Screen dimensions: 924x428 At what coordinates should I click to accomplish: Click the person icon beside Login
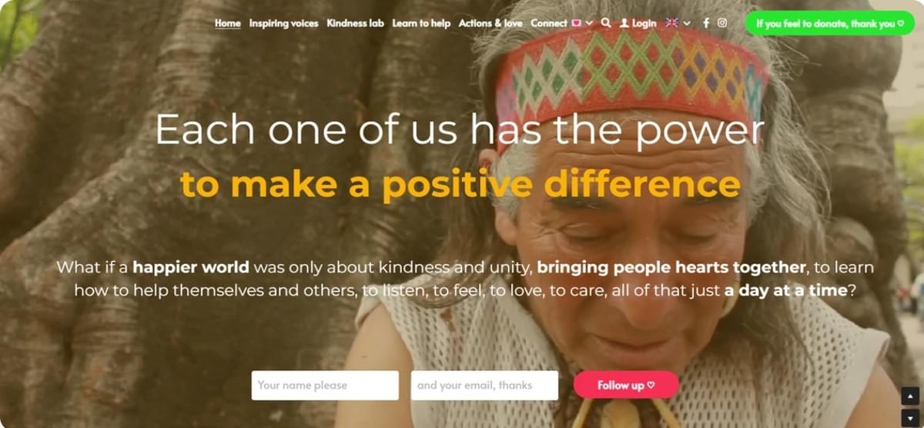click(624, 23)
